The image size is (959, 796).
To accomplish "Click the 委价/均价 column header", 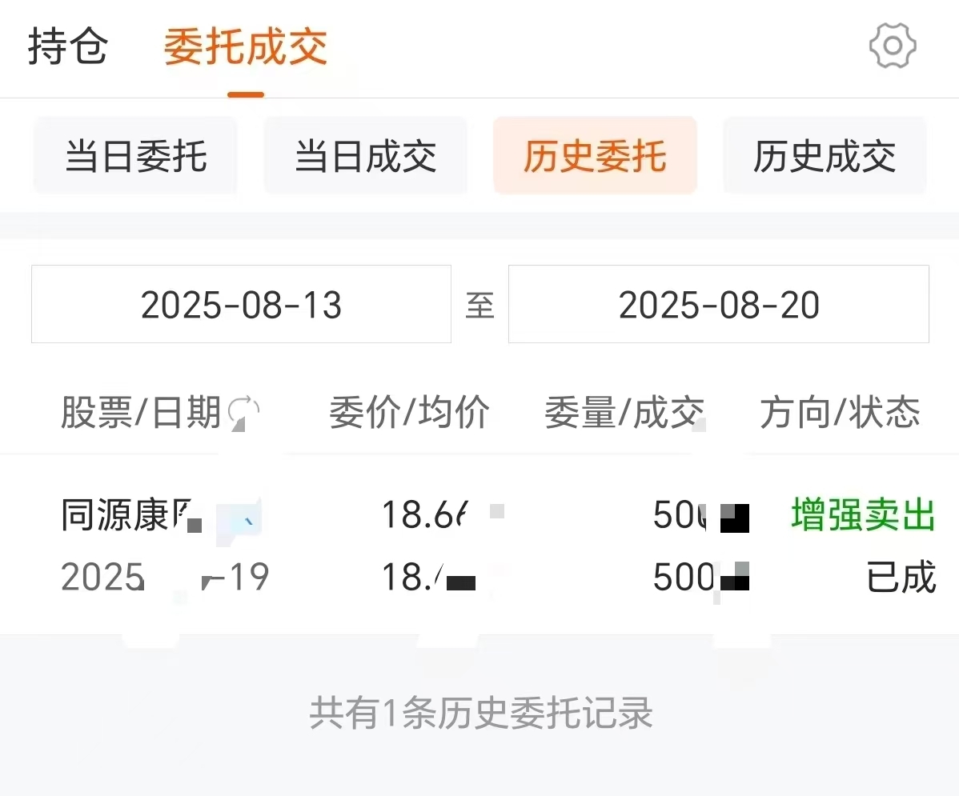I will pyautogui.click(x=409, y=412).
